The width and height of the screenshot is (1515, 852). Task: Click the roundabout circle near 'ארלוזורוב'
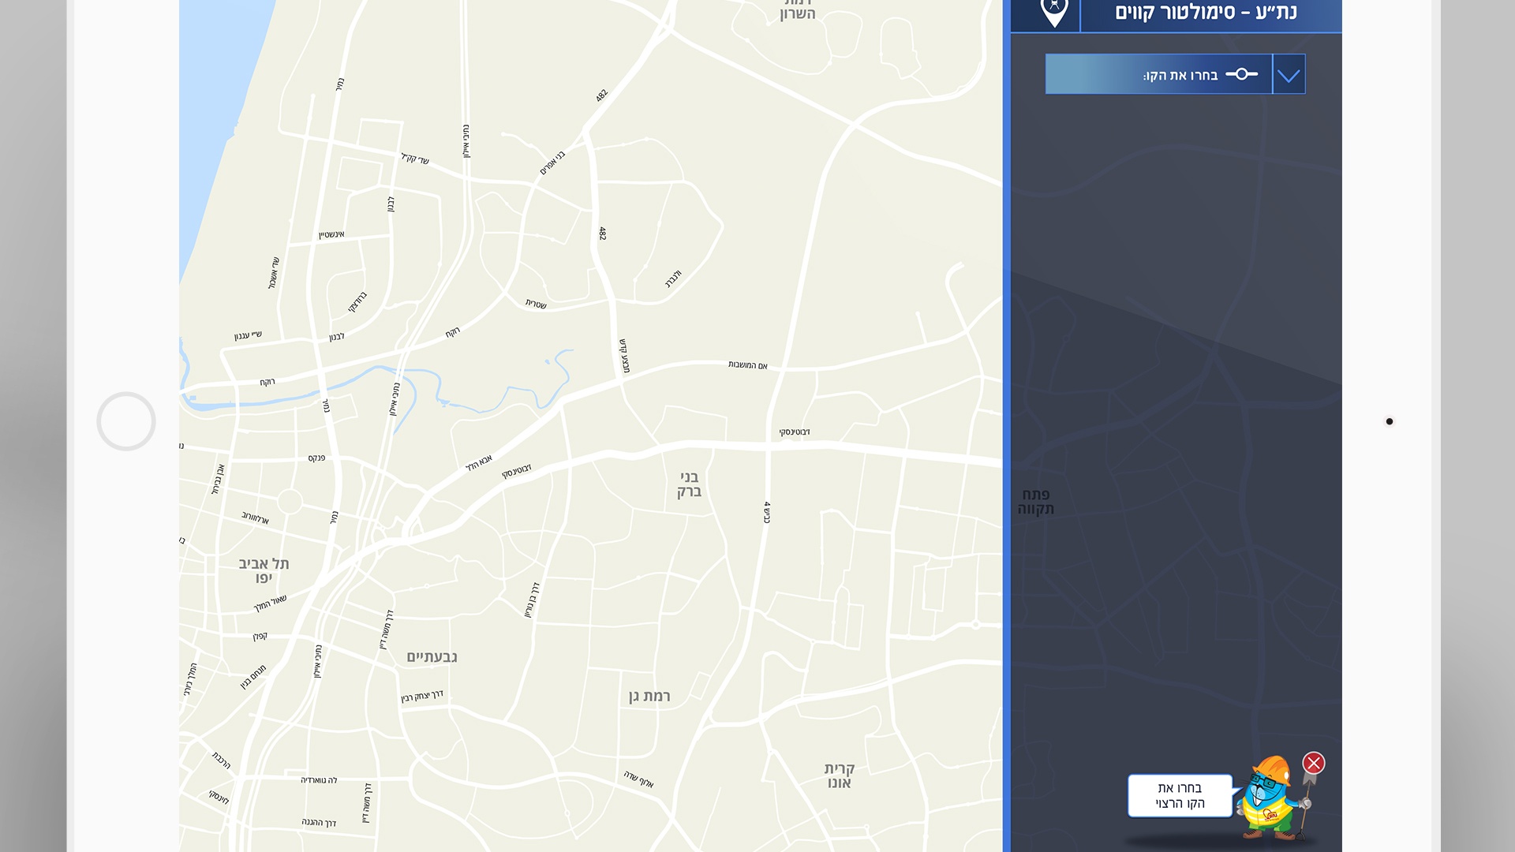click(290, 501)
